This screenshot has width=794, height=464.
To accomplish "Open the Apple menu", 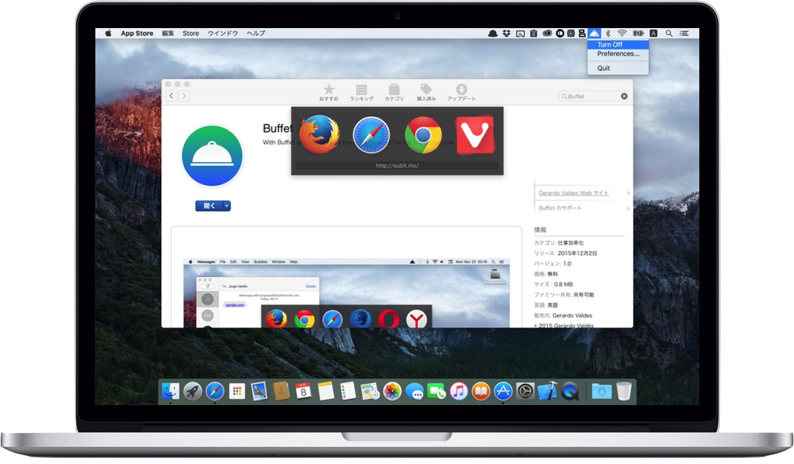I will [108, 34].
